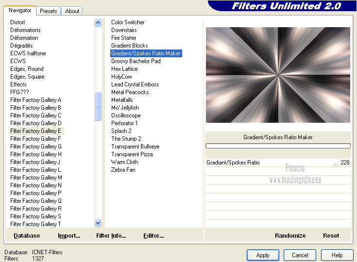Choose the Zebra Fan filter
The width and height of the screenshot is (357, 262).
(x=123, y=170)
